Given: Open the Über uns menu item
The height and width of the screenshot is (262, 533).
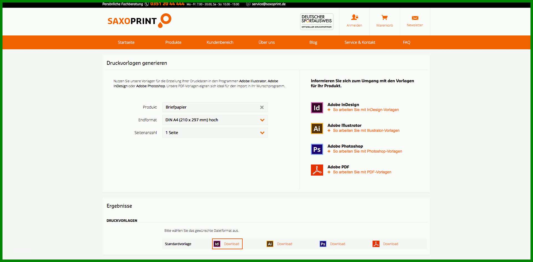Looking at the screenshot, I should 266,42.
